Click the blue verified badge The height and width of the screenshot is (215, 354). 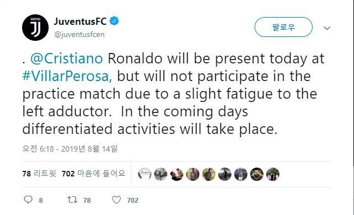click(114, 21)
